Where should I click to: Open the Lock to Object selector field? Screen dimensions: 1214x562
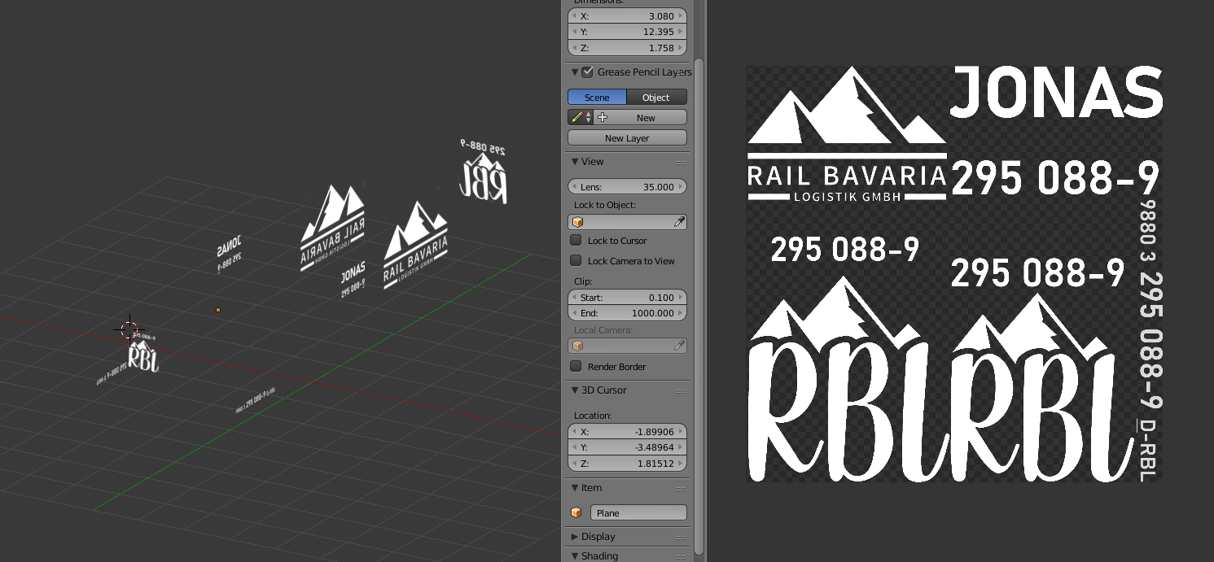627,222
